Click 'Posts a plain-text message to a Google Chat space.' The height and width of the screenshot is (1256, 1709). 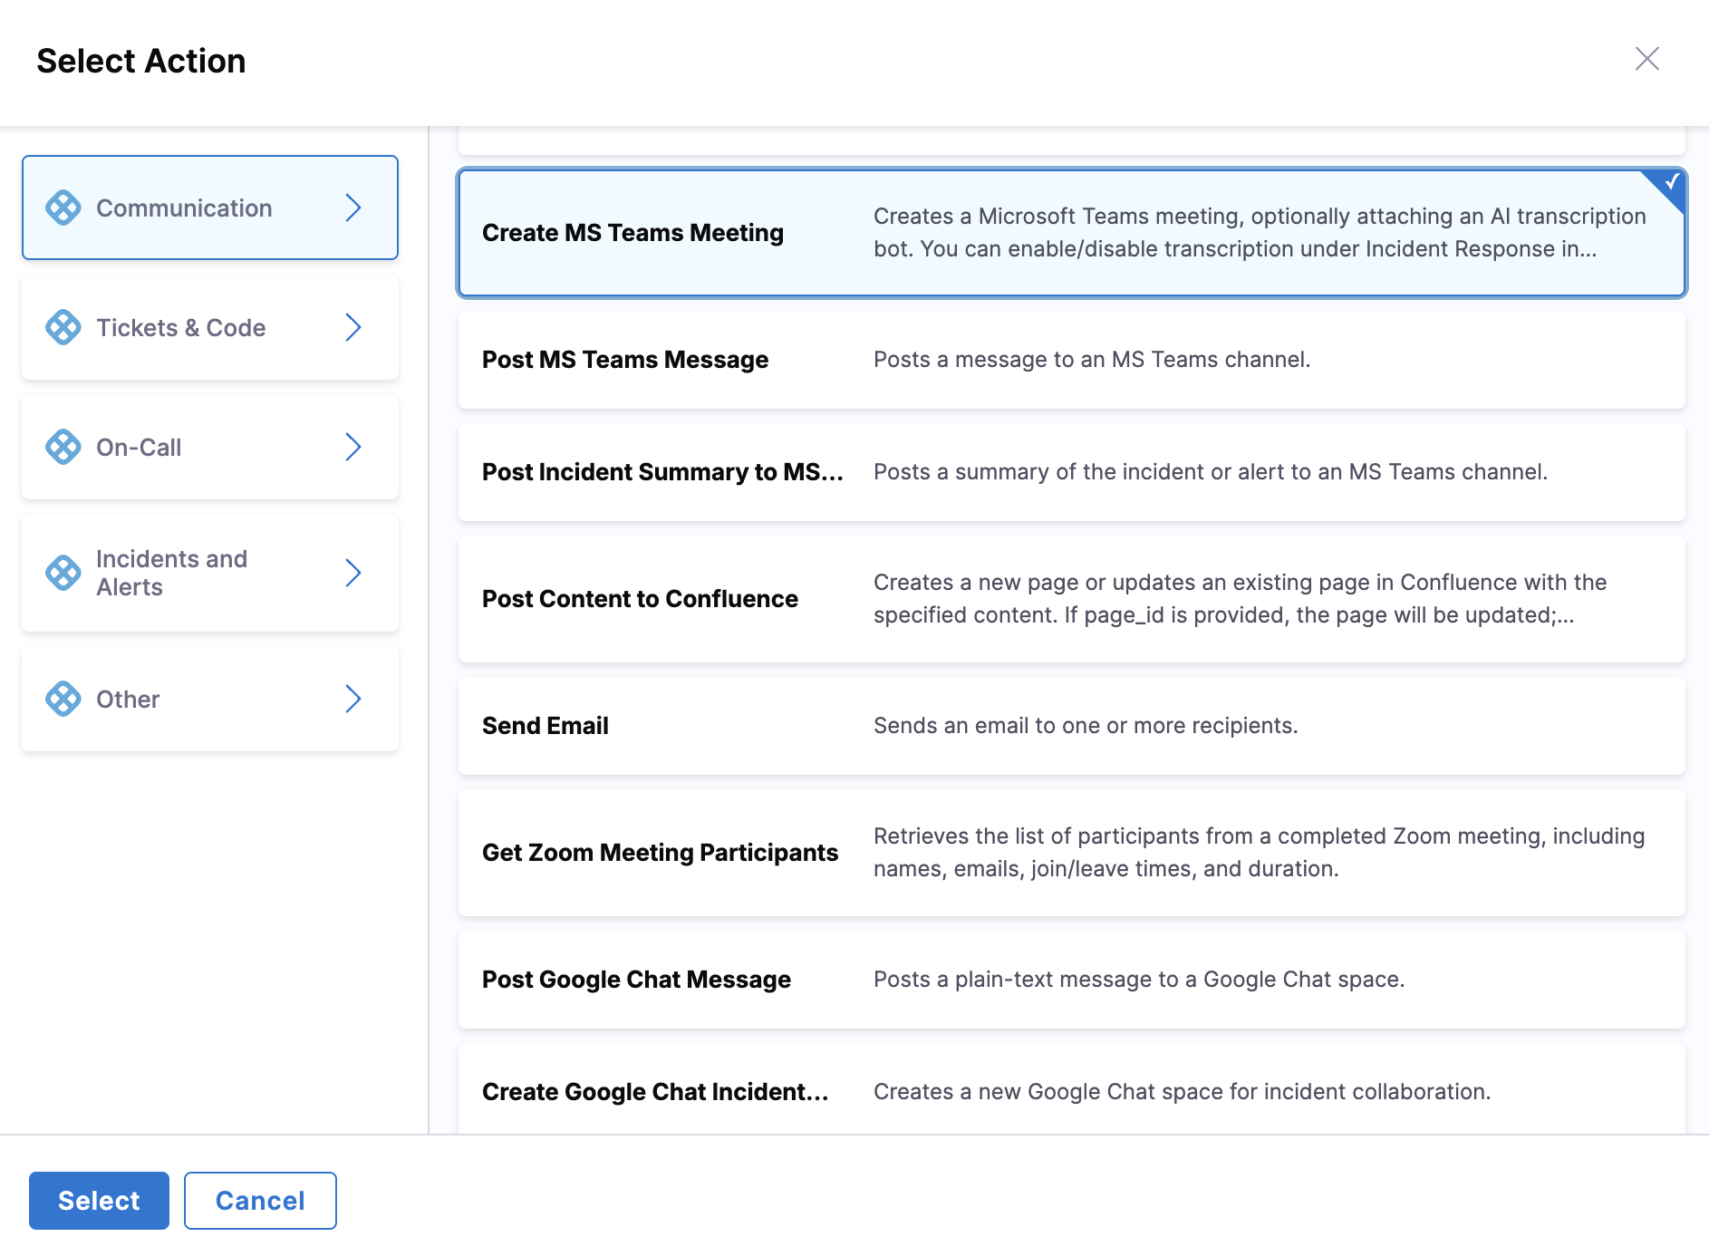tap(1139, 980)
